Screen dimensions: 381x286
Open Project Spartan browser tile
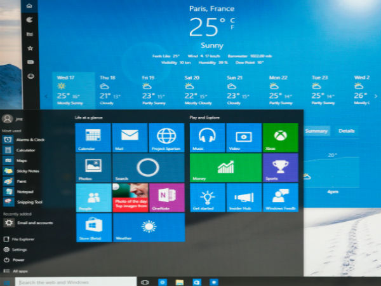click(166, 137)
